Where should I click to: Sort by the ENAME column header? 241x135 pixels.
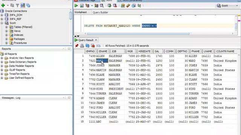102,51
